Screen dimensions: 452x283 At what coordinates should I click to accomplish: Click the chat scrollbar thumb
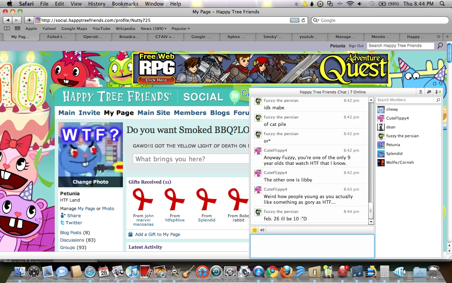coord(371,211)
